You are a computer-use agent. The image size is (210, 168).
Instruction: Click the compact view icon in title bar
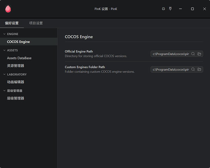163,9
